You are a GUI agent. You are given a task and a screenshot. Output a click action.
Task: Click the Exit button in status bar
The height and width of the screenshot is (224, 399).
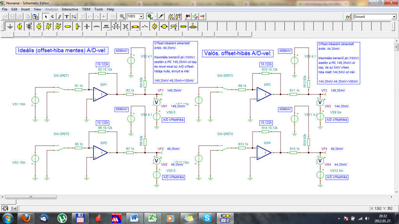[14, 208]
